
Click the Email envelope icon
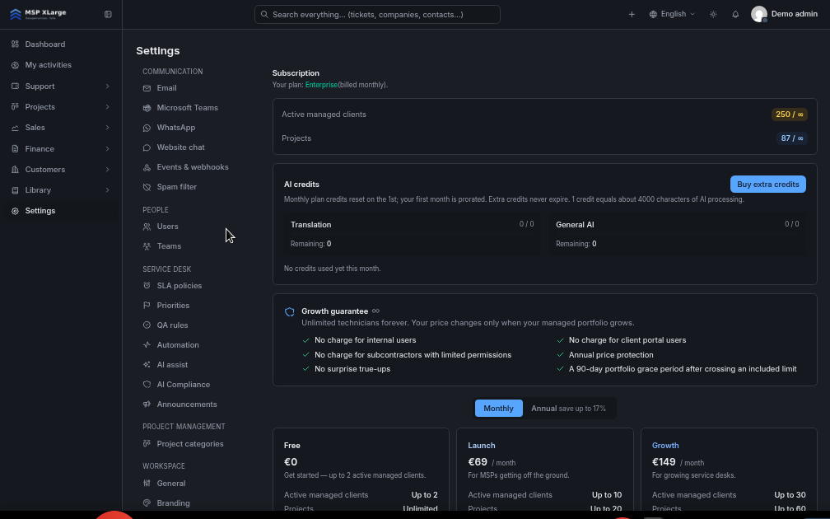pos(147,88)
